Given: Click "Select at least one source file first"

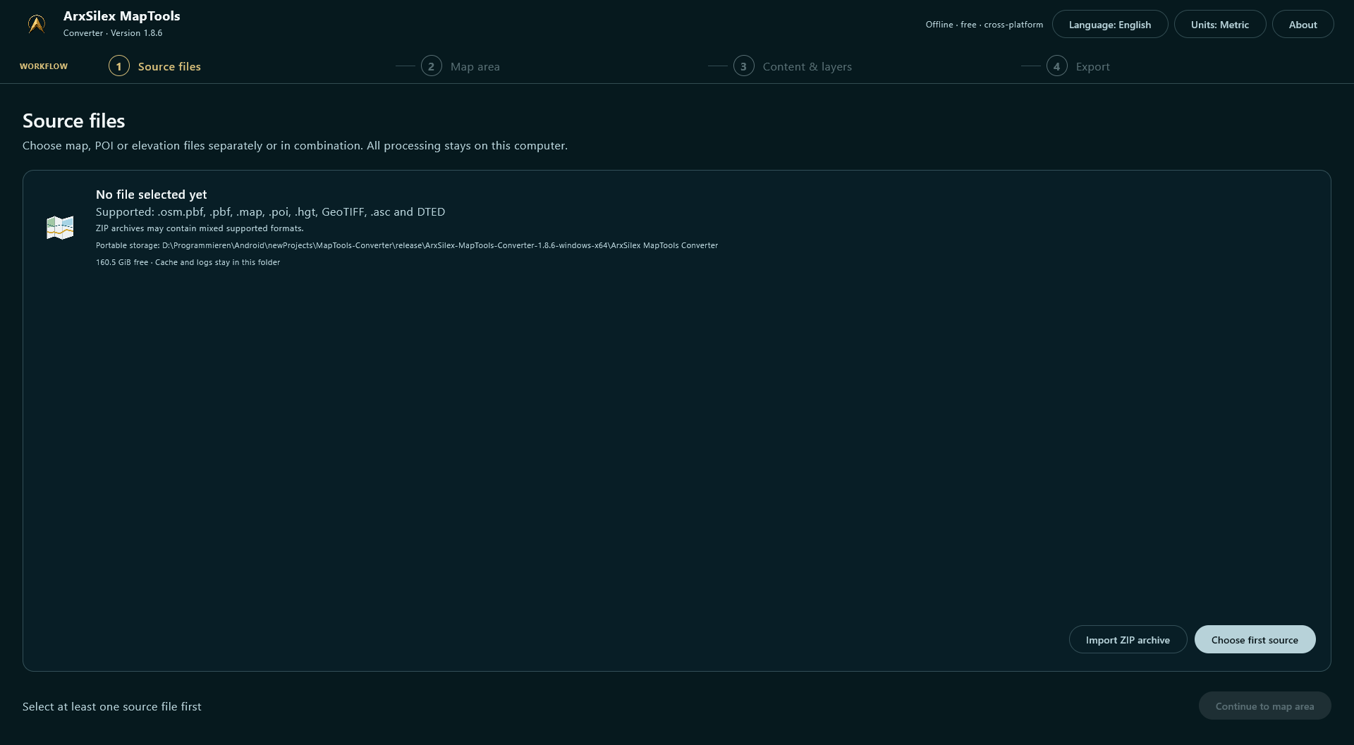Looking at the screenshot, I should pos(112,706).
